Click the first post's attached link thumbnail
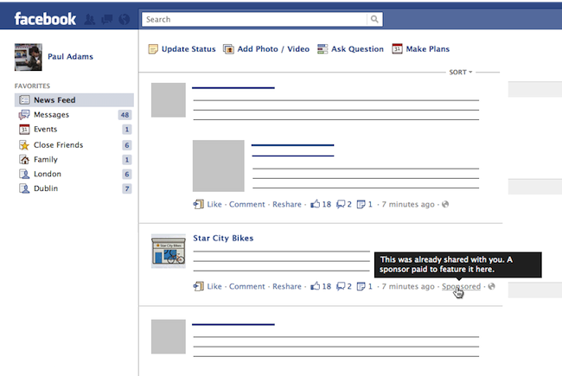 tap(219, 166)
